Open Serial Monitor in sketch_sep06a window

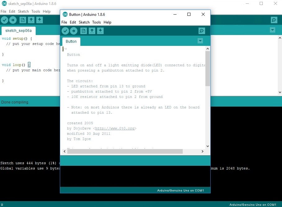click(x=274, y=20)
